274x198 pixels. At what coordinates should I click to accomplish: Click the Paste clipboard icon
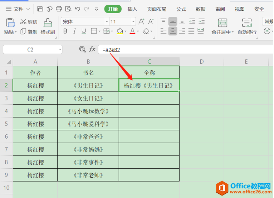(x=10, y=23)
